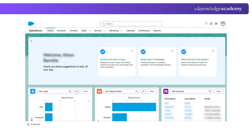252x133 pixels.
Task: Click the To Do List icon
Action: 28,124
